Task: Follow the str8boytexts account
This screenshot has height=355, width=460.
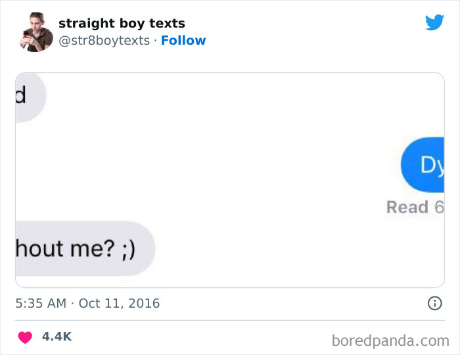Action: coord(183,41)
